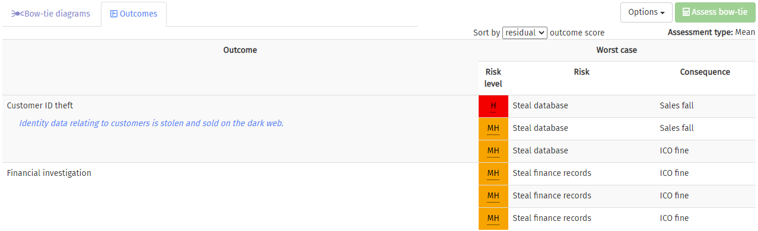Viewport: 758px width, 231px height.
Task: Click Sales fall consequence in H row
Action: [677, 105]
